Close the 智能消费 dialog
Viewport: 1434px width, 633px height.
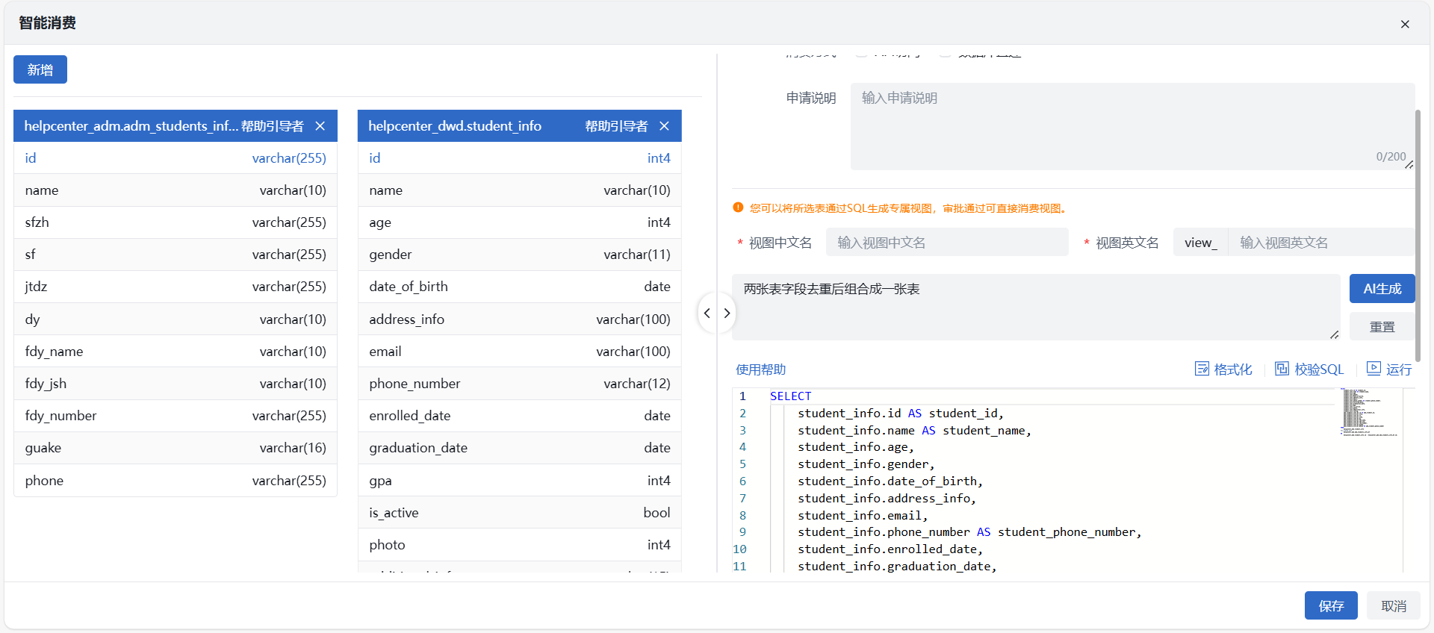click(x=1405, y=24)
